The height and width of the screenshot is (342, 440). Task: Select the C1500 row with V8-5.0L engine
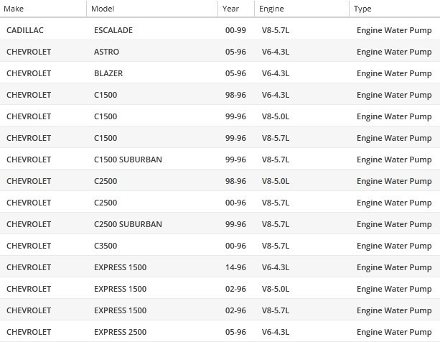[x=106, y=116]
